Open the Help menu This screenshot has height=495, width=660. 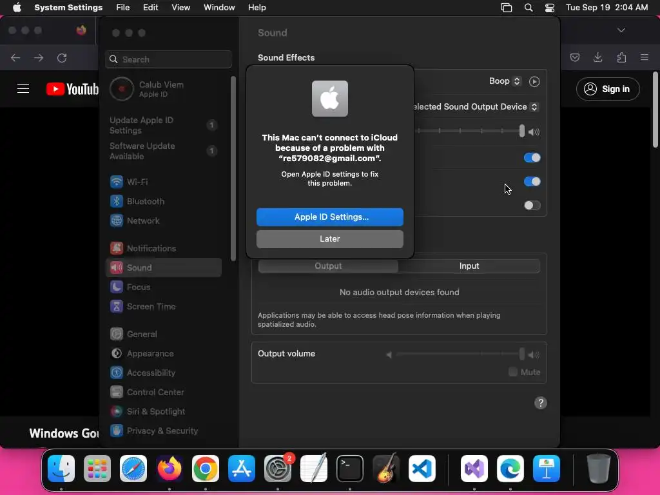pos(257,8)
